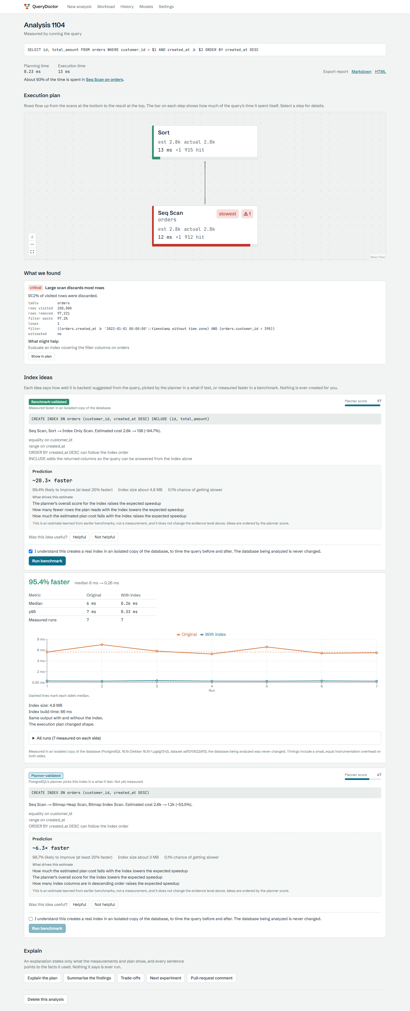Click the QueryDoctor logo icon
The image size is (410, 1011).
[x=27, y=6]
